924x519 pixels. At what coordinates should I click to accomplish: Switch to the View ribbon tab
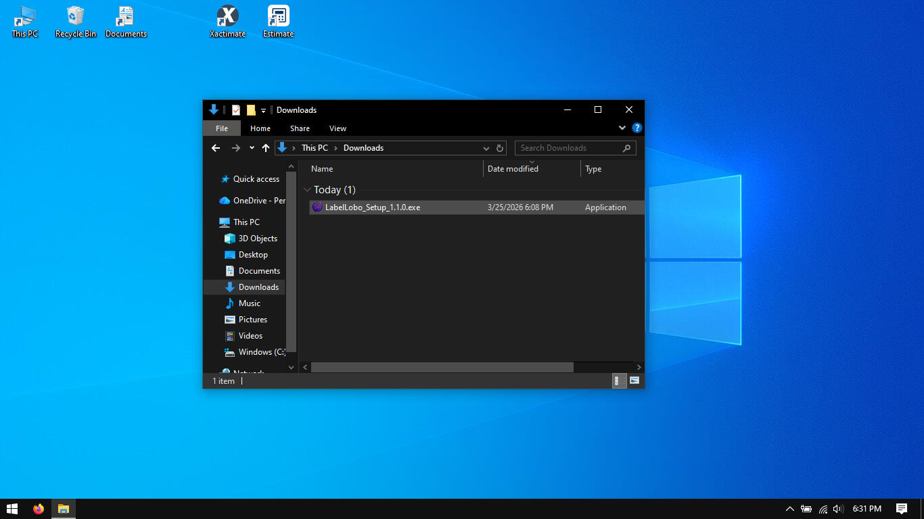click(x=338, y=128)
